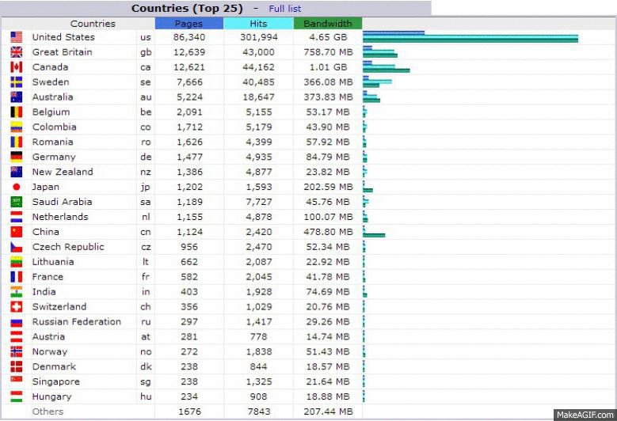This screenshot has height=421, width=617.
Task: Click the China red flag icon
Action: pyautogui.click(x=17, y=232)
